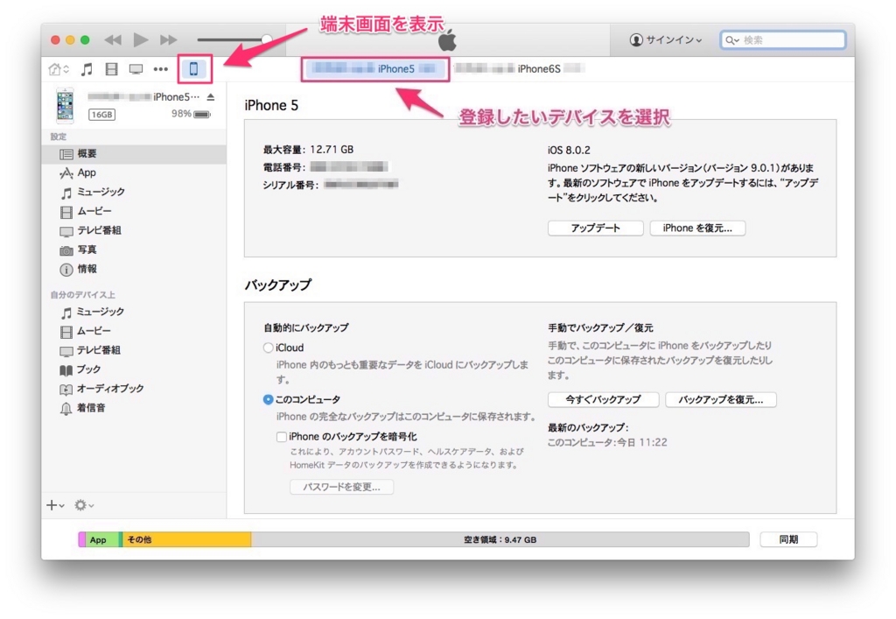896x619 pixels.
Task: Click the iPhone を復元 button
Action: click(697, 228)
